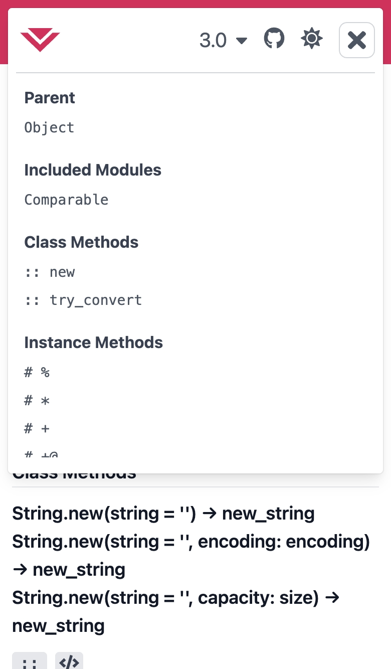The width and height of the screenshot is (391, 669).
Task: Close the sidebar menu with X
Action: 357,40
